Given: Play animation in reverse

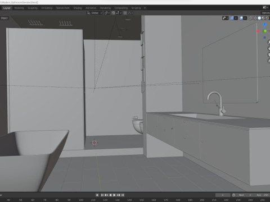Looking at the screenshot, I should pyautogui.click(x=110, y=195).
